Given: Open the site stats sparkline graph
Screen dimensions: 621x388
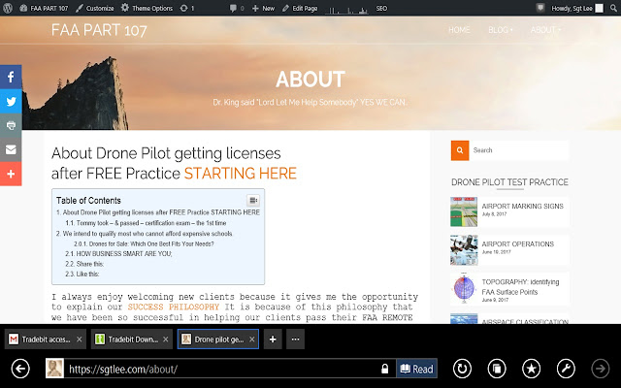Looking at the screenshot, I should (346, 10).
